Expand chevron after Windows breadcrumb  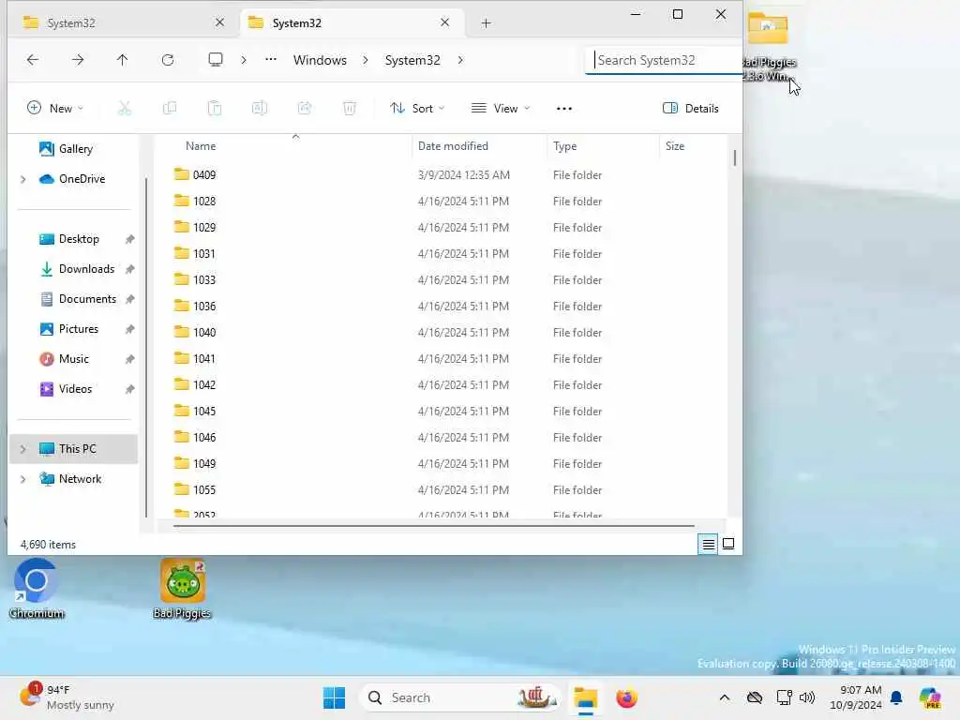(366, 60)
